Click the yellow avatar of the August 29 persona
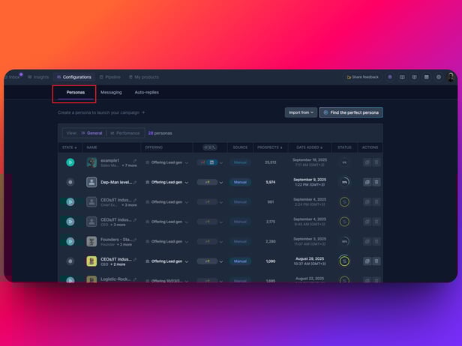 pyautogui.click(x=91, y=261)
